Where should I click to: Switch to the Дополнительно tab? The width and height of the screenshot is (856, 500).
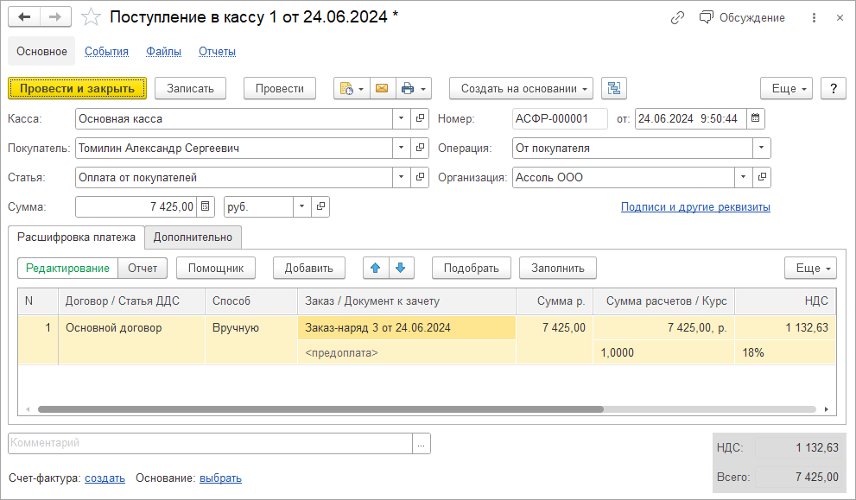pos(193,237)
